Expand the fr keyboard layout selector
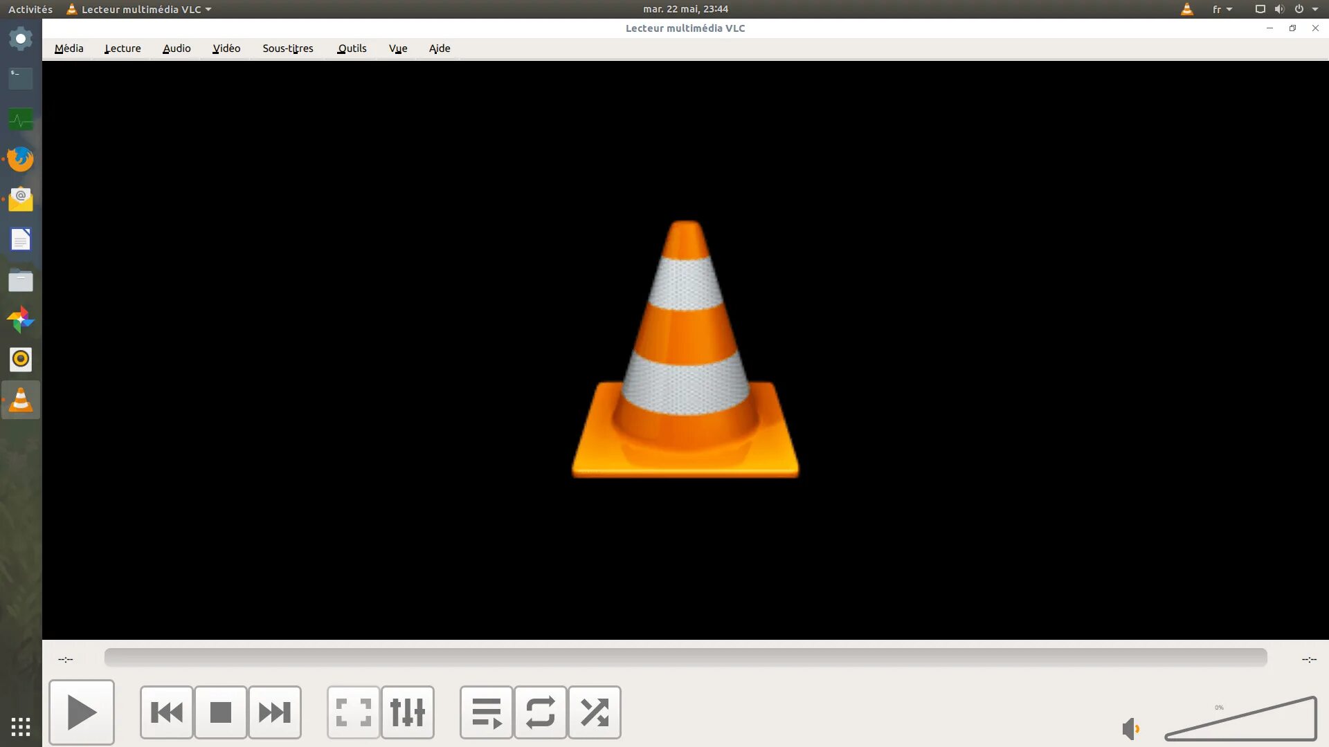Viewport: 1329px width, 747px height. [x=1222, y=9]
